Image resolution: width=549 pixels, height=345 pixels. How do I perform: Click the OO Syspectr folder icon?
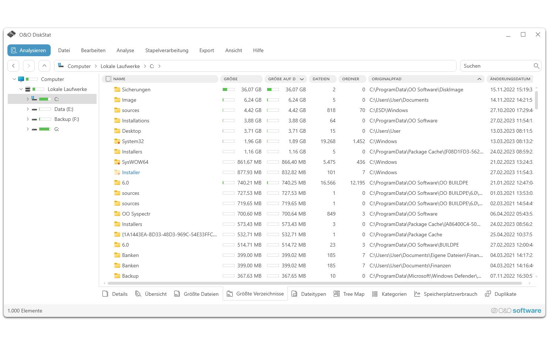click(117, 214)
